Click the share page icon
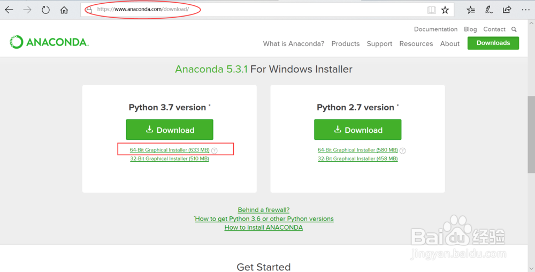Image resolution: width=535 pixels, height=272 pixels. (507, 10)
